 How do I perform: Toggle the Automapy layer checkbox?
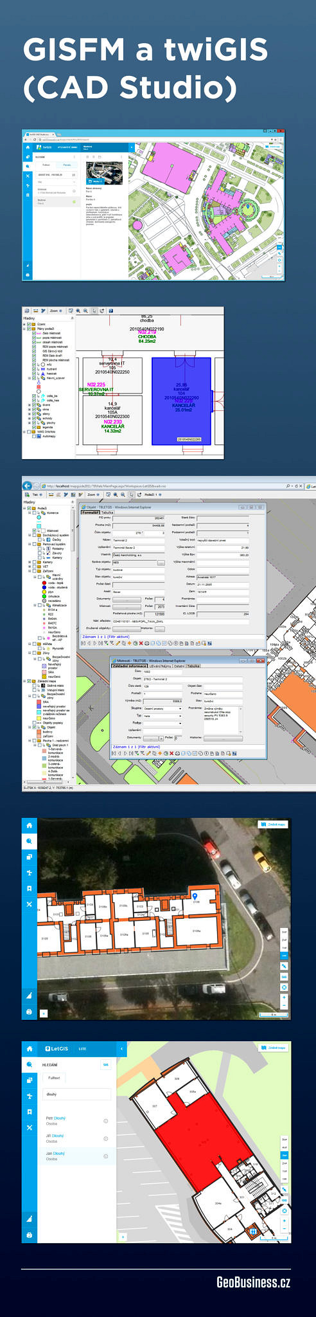(x=35, y=436)
